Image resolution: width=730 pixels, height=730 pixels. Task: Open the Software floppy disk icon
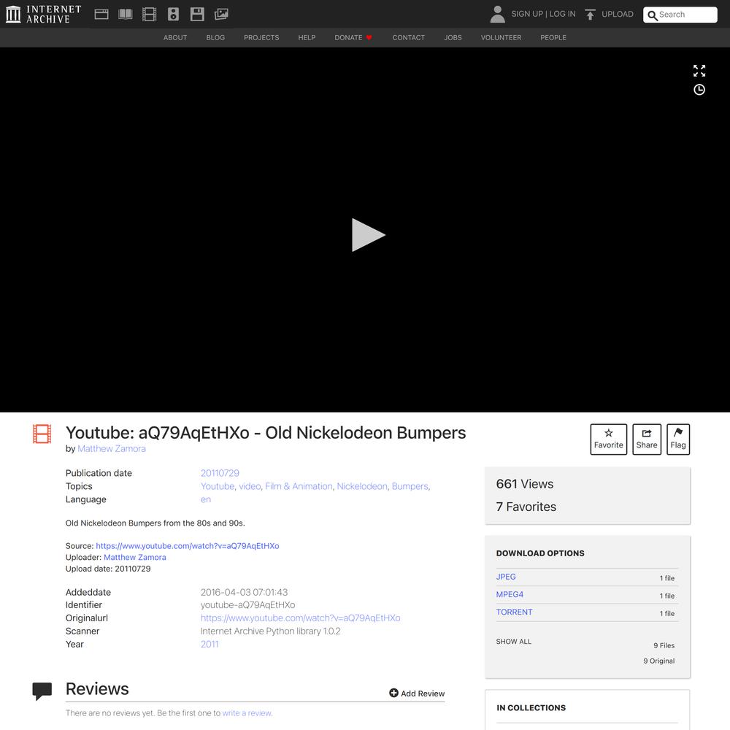197,14
